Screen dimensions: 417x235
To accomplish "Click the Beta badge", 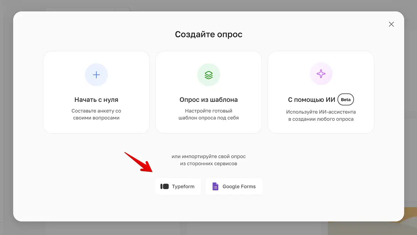I will (x=346, y=100).
